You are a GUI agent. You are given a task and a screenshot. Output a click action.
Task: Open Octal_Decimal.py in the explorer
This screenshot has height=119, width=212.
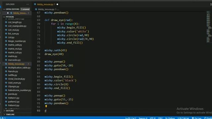17,79
